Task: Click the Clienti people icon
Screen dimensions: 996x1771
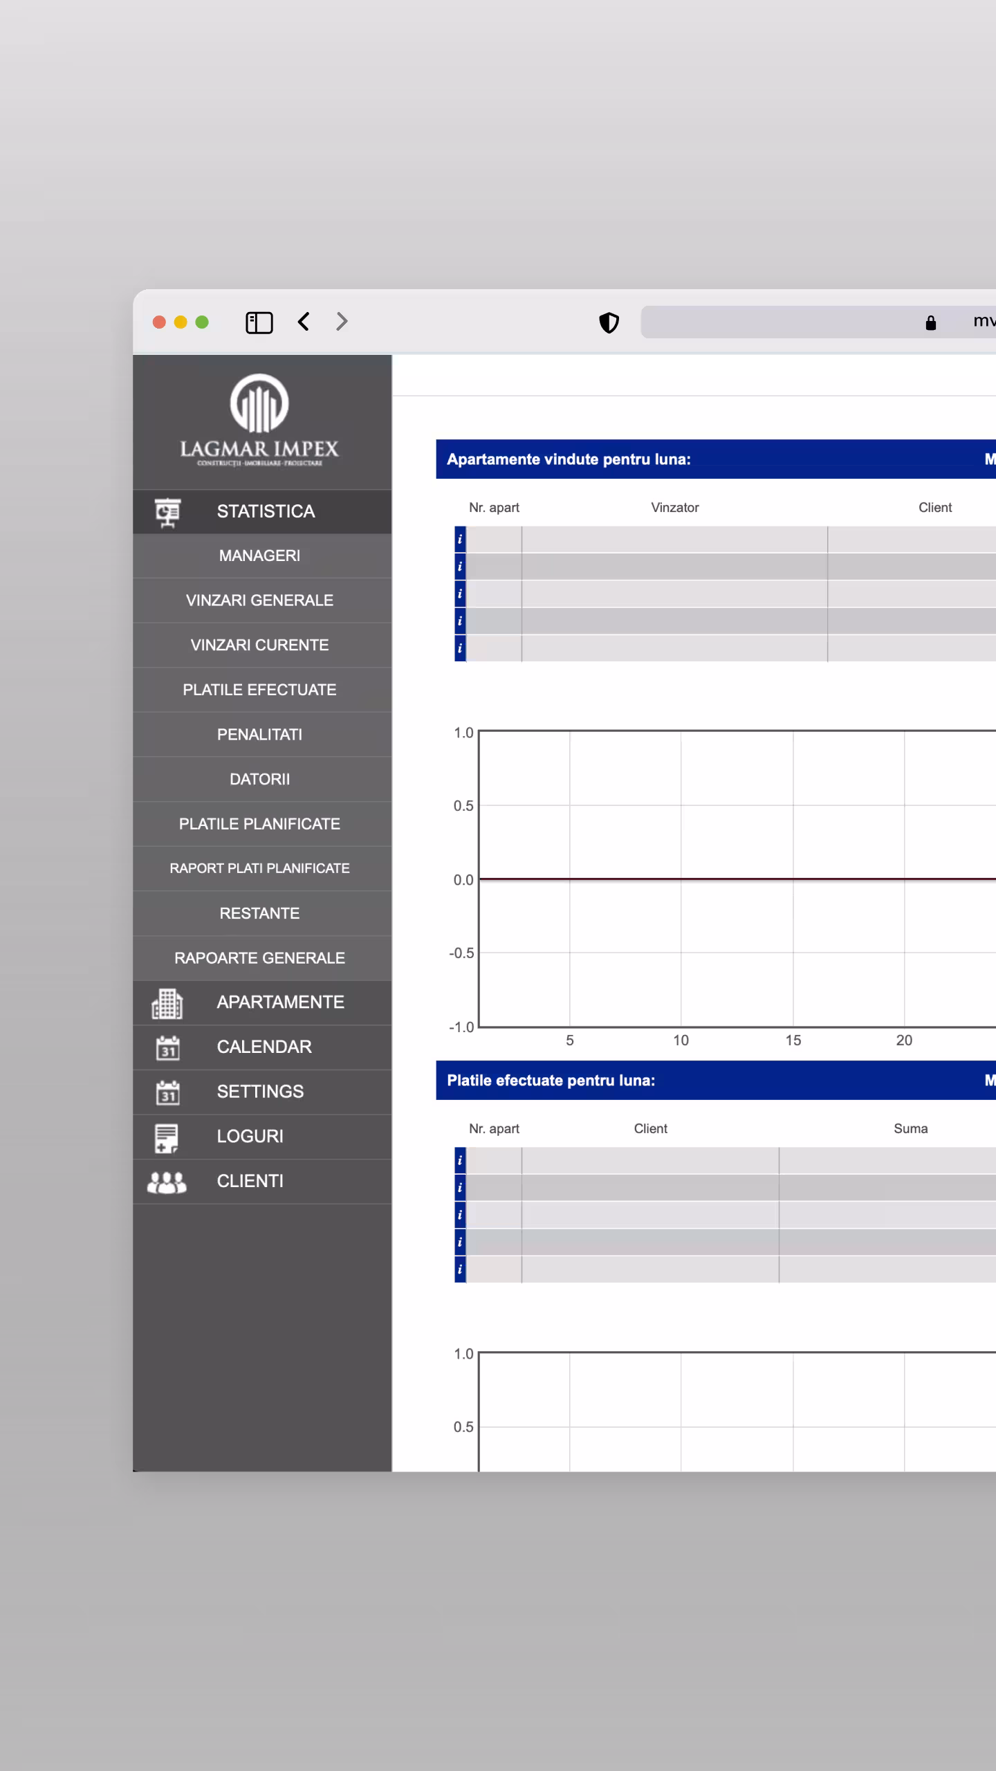Action: (x=167, y=1182)
